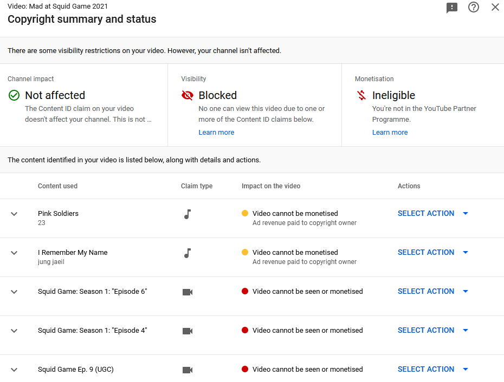Viewport: 504px width, 382px height.
Task: Click the red status dot for Episode 6
Action: (x=245, y=291)
